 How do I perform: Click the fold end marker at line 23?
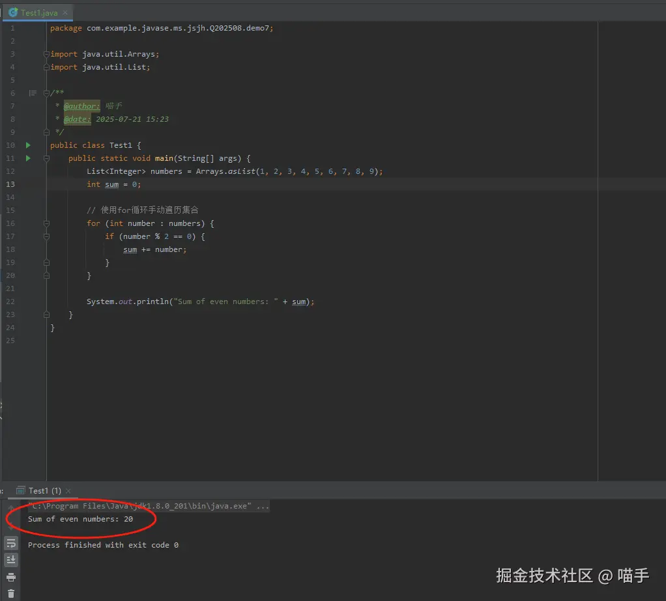click(46, 315)
